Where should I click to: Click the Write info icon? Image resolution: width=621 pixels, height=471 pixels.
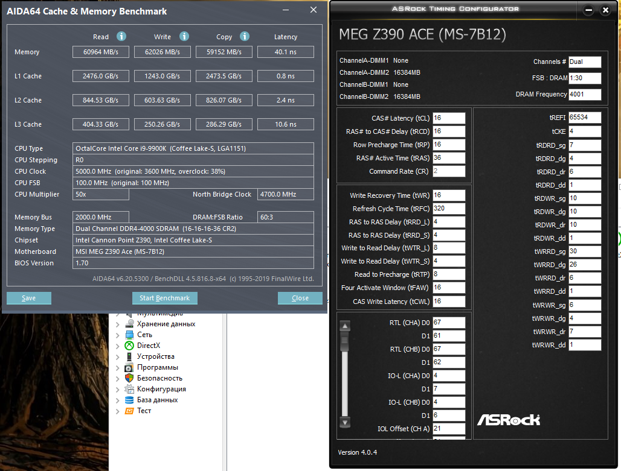pyautogui.click(x=184, y=36)
